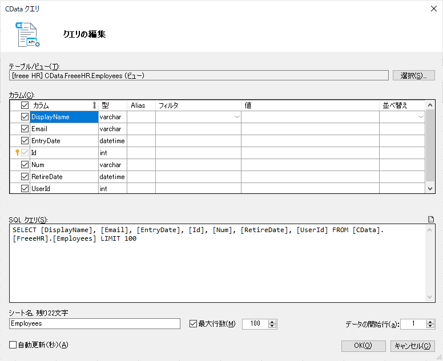Click the column list scroll up arrow
This screenshot has width=443, height=361.
(430, 106)
